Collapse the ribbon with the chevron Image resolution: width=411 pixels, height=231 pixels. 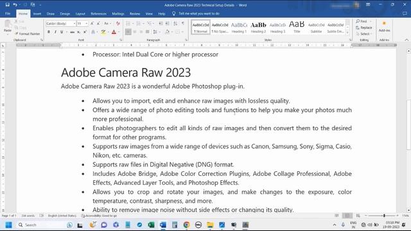(407, 40)
